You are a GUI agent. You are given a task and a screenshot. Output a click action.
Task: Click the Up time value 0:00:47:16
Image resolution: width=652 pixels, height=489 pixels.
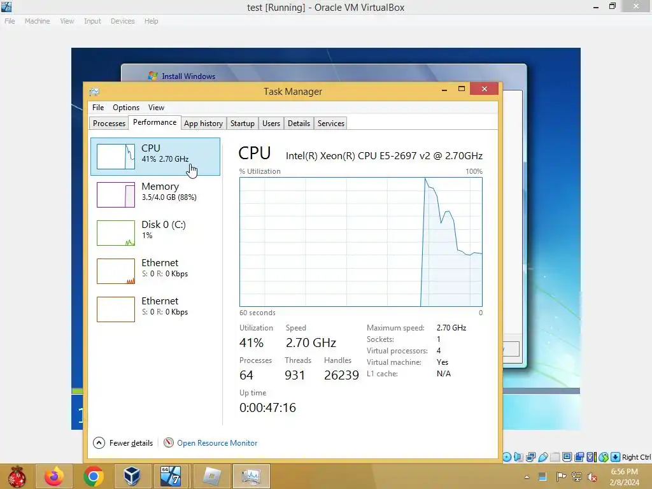coord(267,407)
